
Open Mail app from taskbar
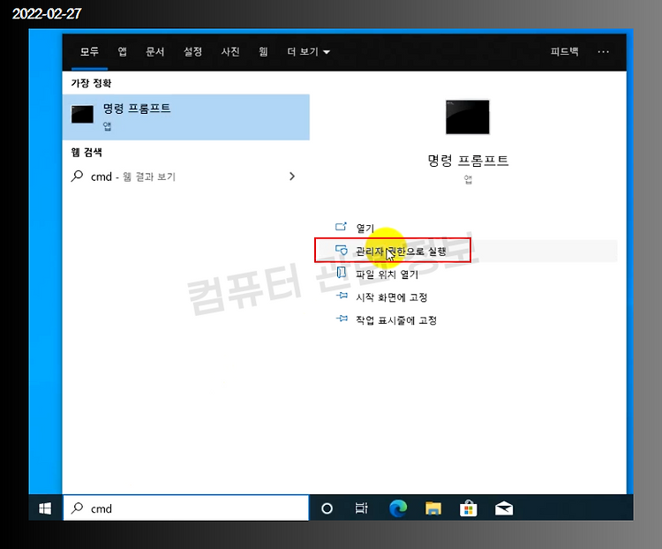pyautogui.click(x=504, y=508)
